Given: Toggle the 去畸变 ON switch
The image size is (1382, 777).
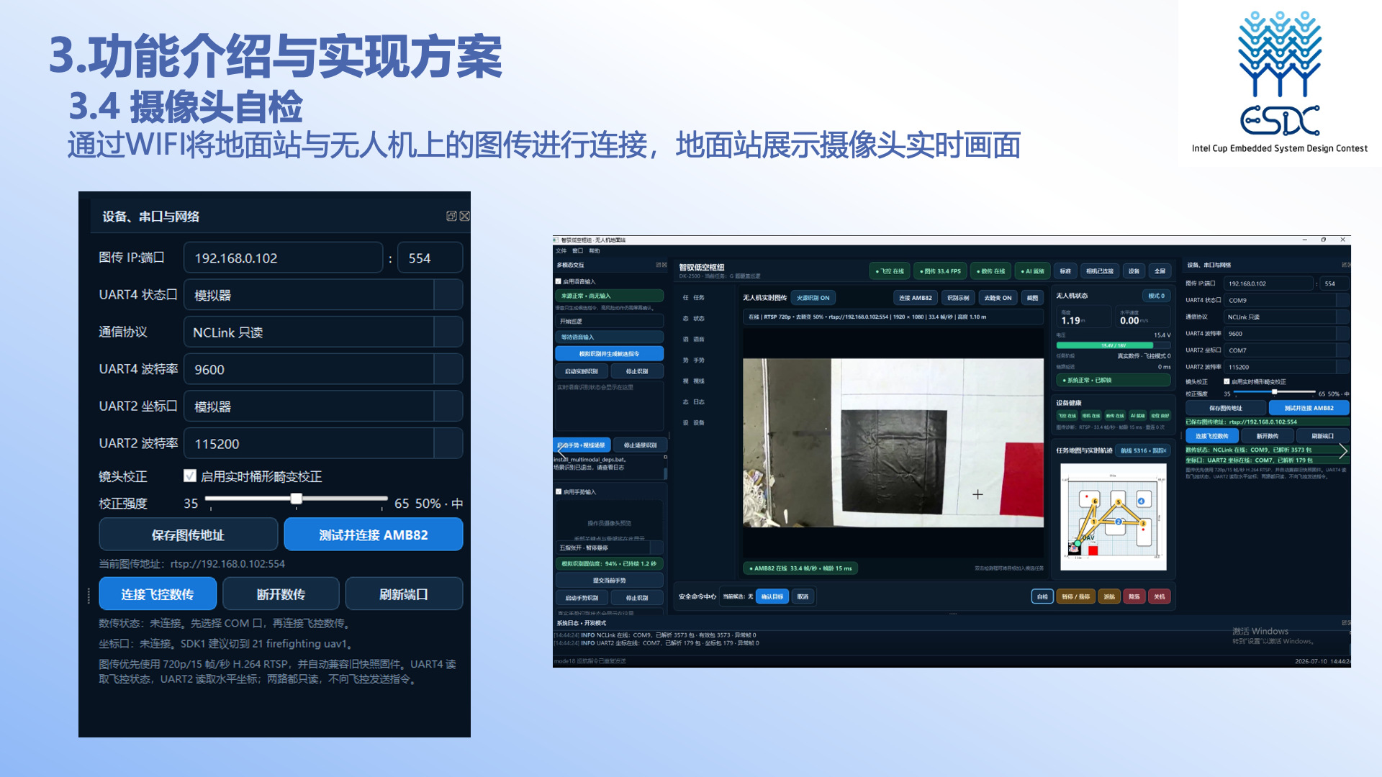Looking at the screenshot, I should click(998, 298).
